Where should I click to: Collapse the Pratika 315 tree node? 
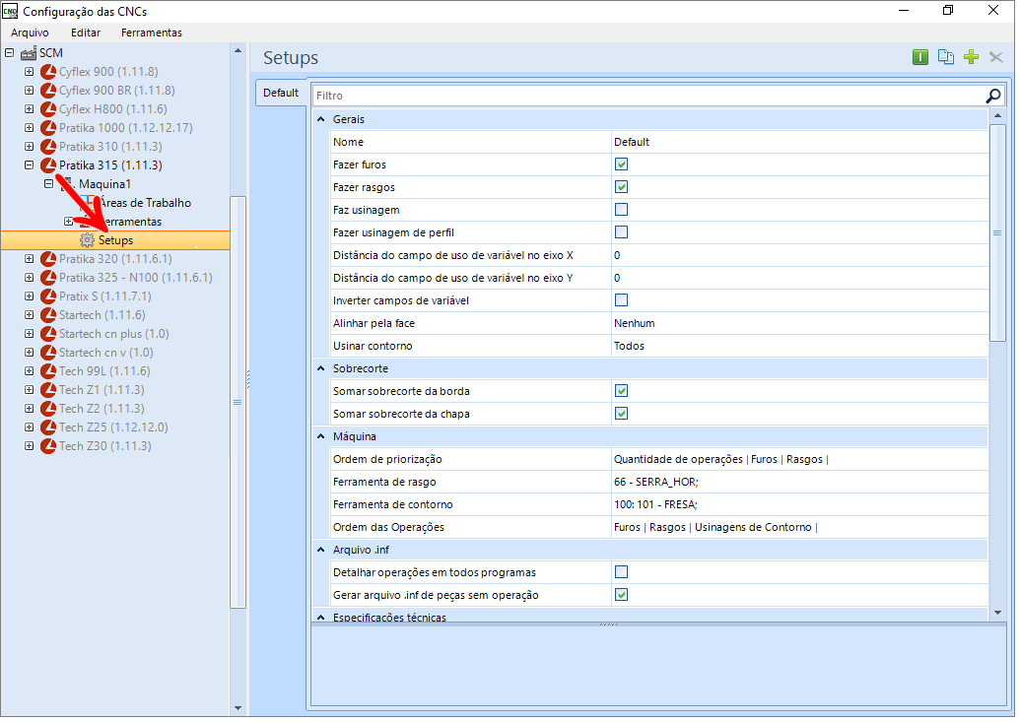tap(30, 165)
